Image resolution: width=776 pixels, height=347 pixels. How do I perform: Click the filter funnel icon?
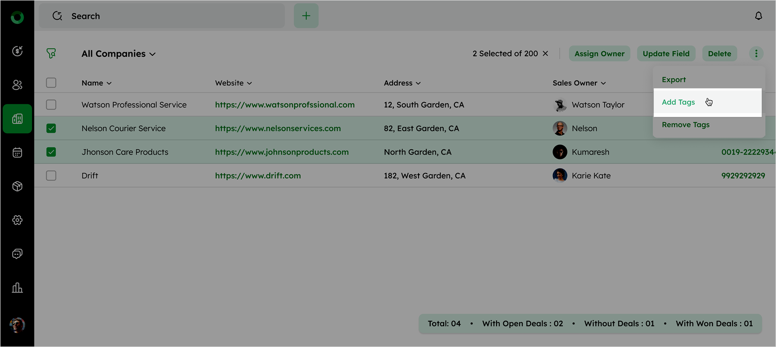point(51,54)
